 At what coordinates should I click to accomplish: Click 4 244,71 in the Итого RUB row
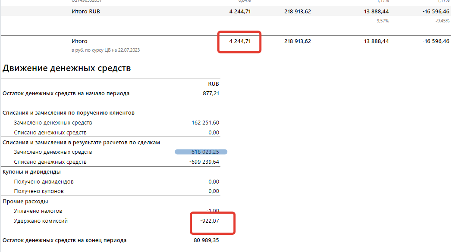pyautogui.click(x=240, y=12)
